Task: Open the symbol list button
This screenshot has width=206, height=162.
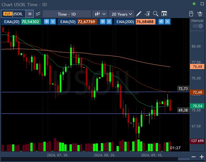Action: 30,14
